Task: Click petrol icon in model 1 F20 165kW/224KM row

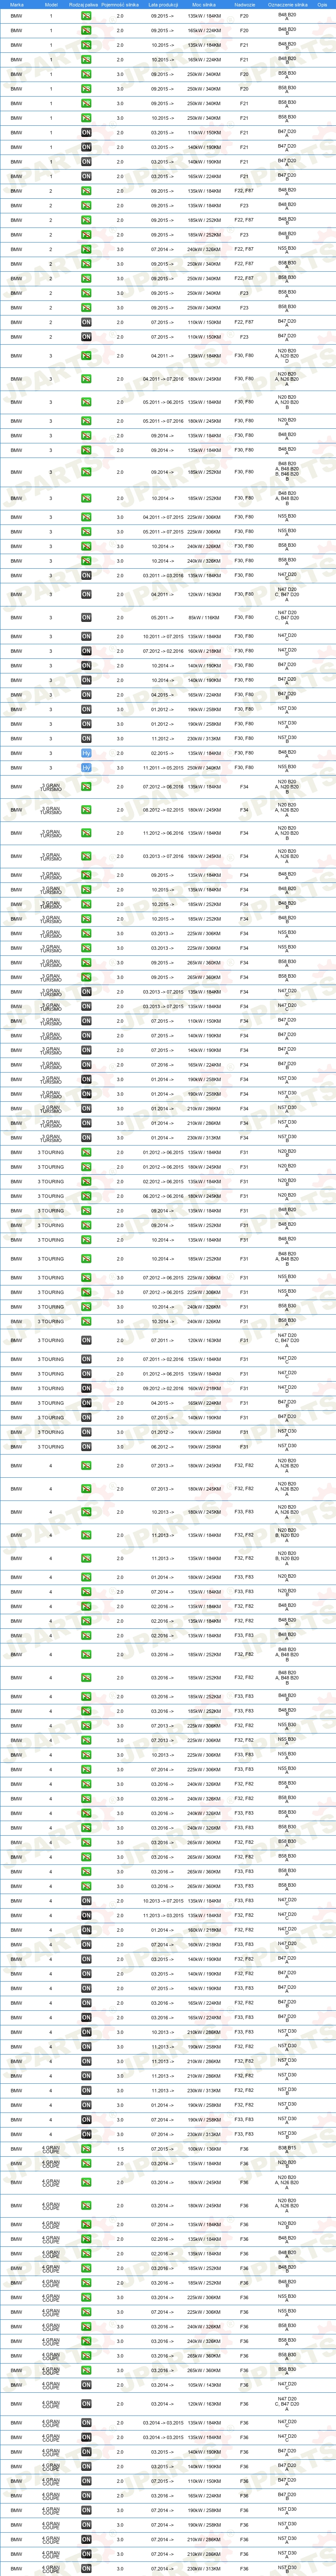Action: coord(86,30)
